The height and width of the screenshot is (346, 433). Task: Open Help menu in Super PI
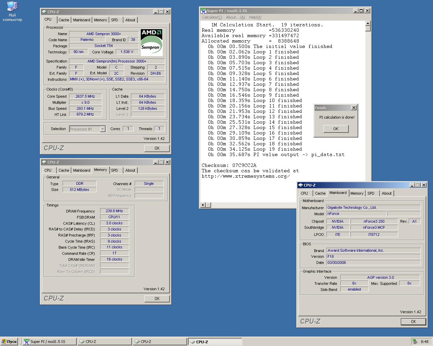[x=255, y=17]
